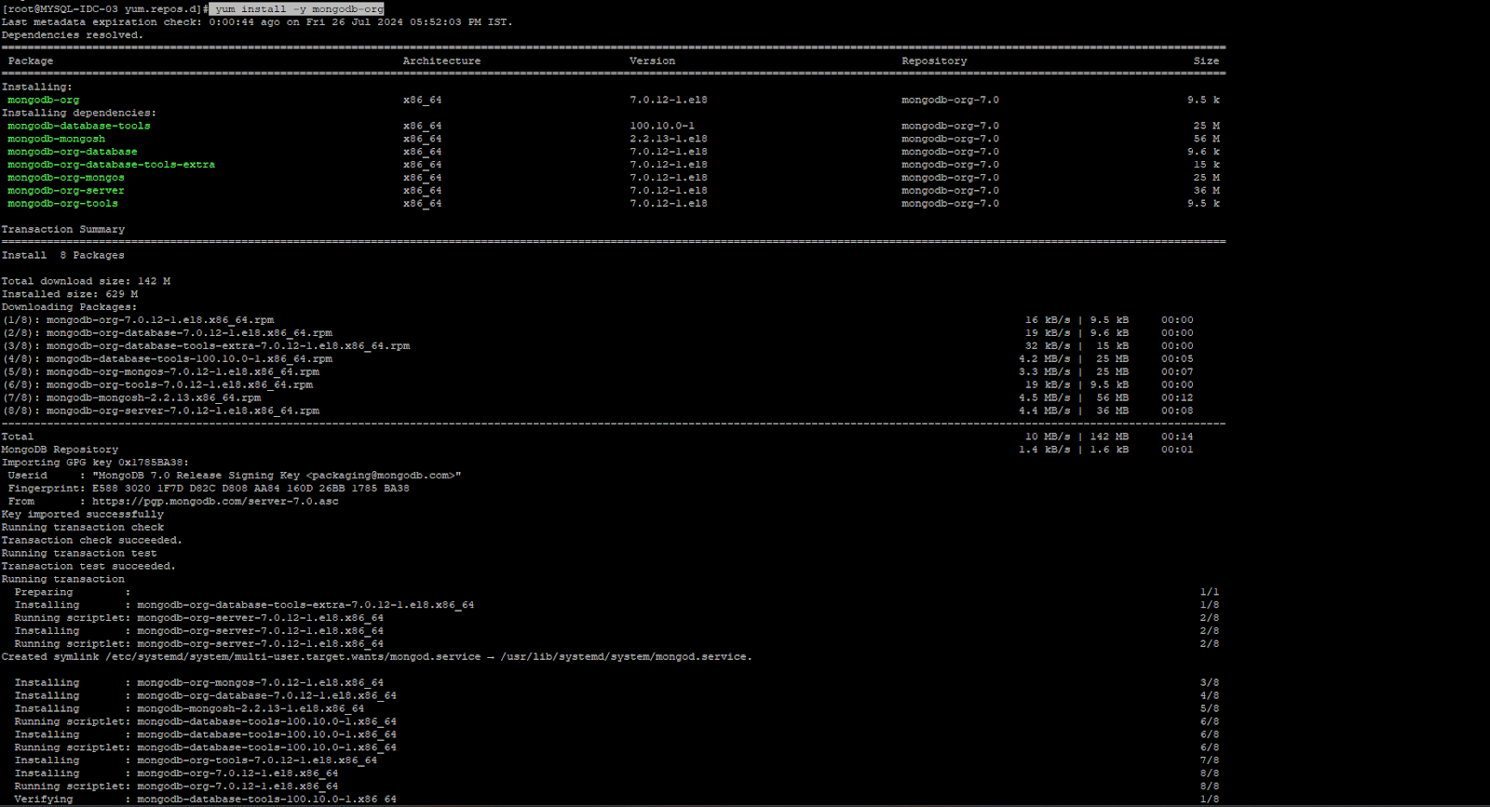Image resolution: width=1490 pixels, height=807 pixels.
Task: Click 'Transaction test succeeded.'
Action: pyautogui.click(x=88, y=567)
